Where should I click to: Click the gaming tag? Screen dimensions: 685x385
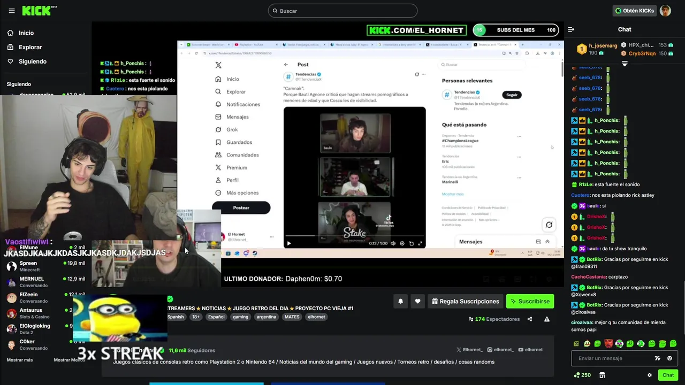coord(240,317)
